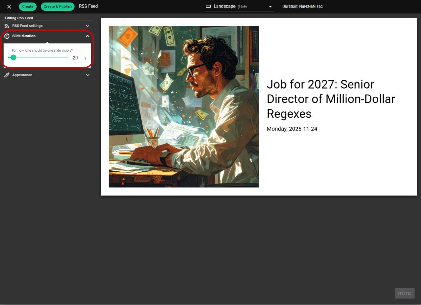
Task: Click the Slide duration section header
Action: click(47, 36)
